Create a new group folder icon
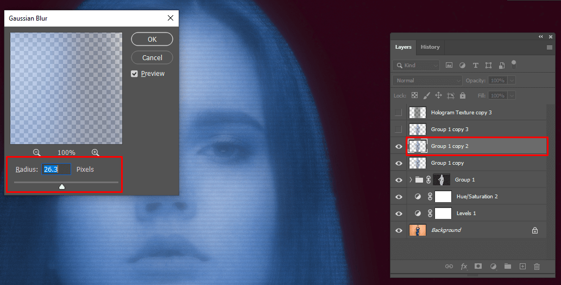Screen dimensions: 561x285 pyautogui.click(x=508, y=266)
